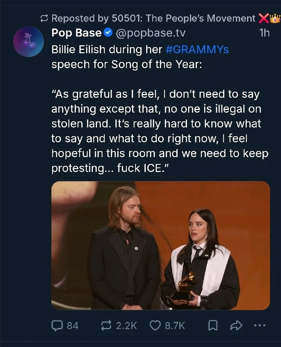Click the reply speech bubble icon

[57, 326]
